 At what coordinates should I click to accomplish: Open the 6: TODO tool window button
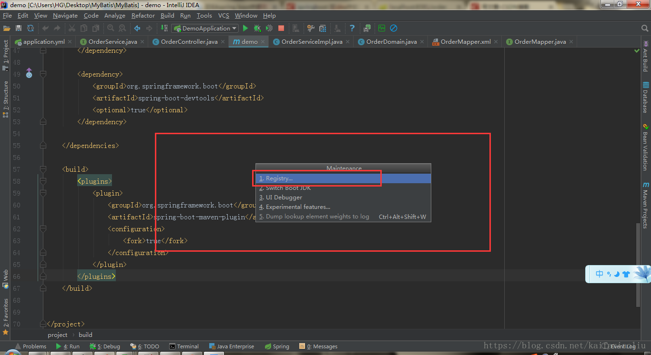(145, 346)
